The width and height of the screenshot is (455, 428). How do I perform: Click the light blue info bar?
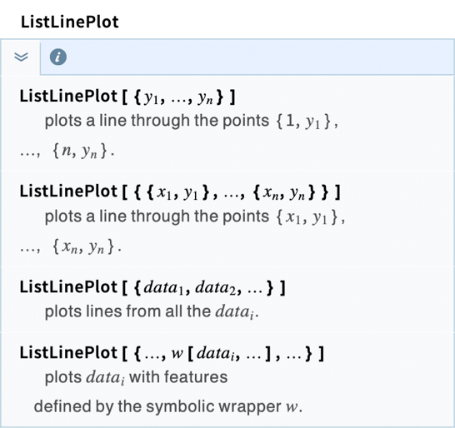[247, 57]
